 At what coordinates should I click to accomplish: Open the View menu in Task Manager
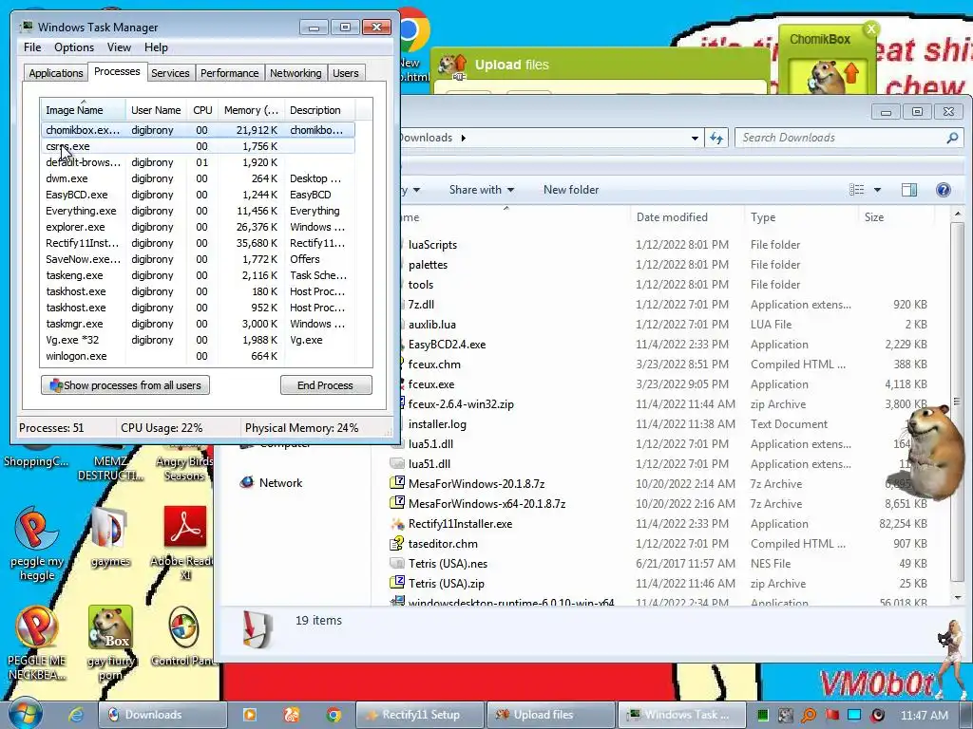tap(119, 47)
